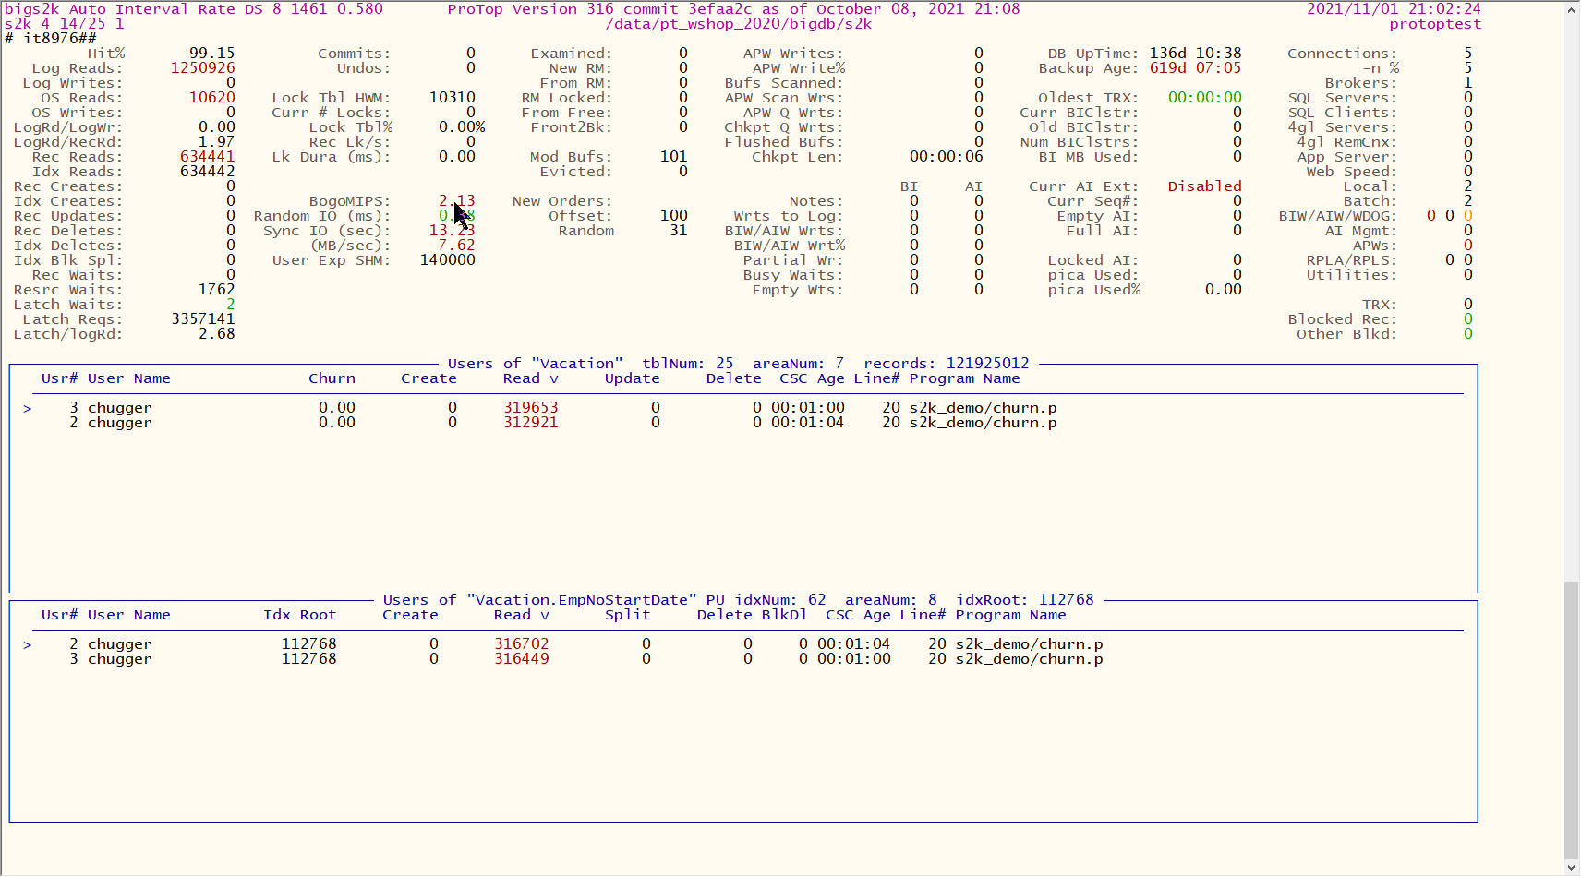1581x877 pixels.
Task: Click the (MB/sec) value 7.62
Action: [456, 246]
